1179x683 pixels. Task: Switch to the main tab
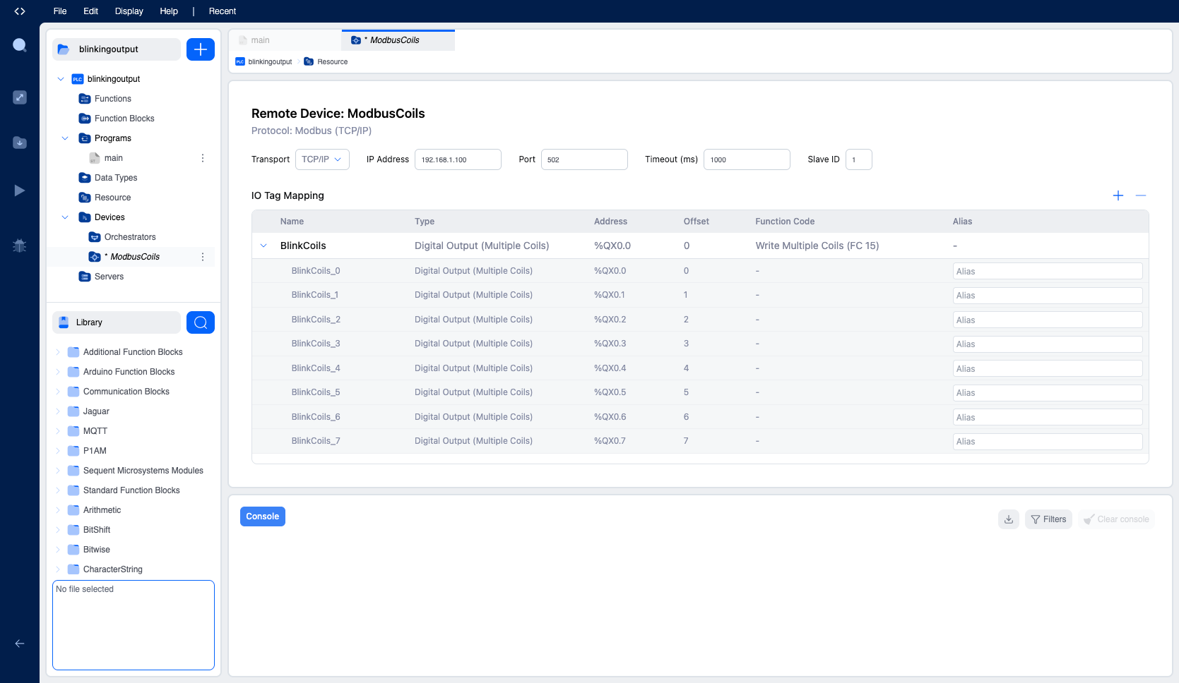point(285,40)
